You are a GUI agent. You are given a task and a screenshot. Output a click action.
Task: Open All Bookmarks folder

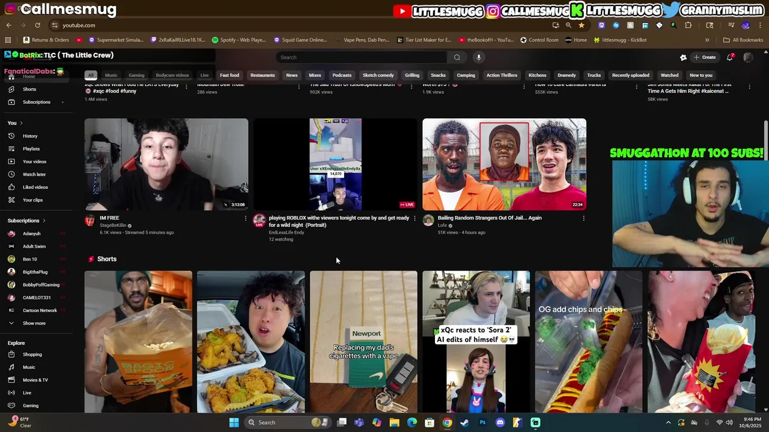743,40
